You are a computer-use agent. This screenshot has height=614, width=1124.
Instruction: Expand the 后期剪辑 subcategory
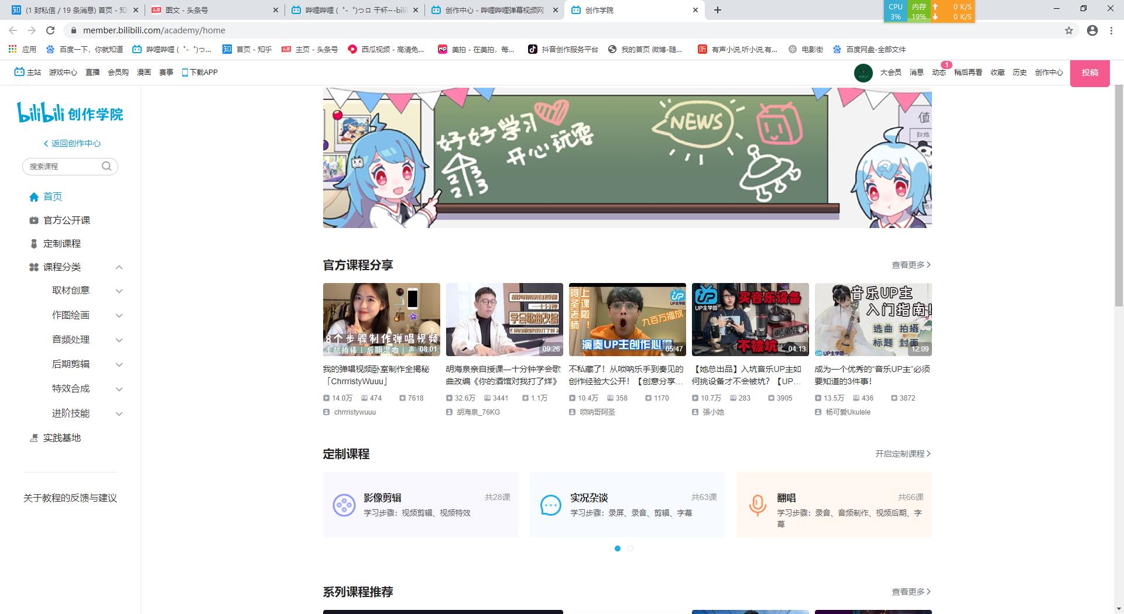coord(119,364)
